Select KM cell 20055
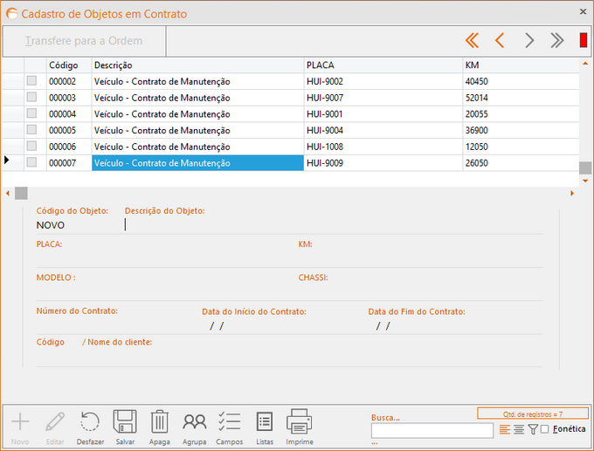The height and width of the screenshot is (451, 594). point(521,114)
